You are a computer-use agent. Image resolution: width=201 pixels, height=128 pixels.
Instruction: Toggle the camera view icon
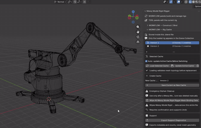138,37
